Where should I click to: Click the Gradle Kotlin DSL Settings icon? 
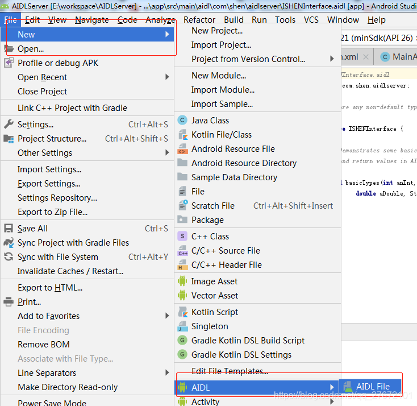(182, 355)
